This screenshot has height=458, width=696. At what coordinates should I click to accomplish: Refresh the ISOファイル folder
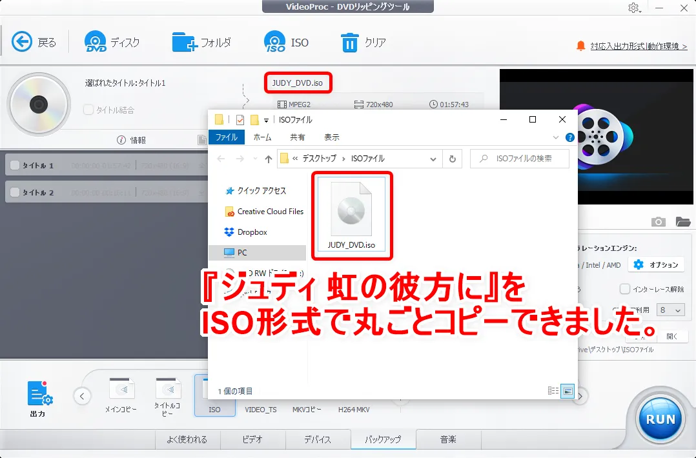453,159
